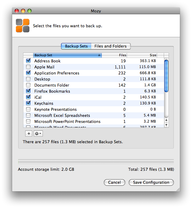The height and width of the screenshot is (208, 192).
Task: Toggle the iCal checkbox off
Action: pos(28,97)
